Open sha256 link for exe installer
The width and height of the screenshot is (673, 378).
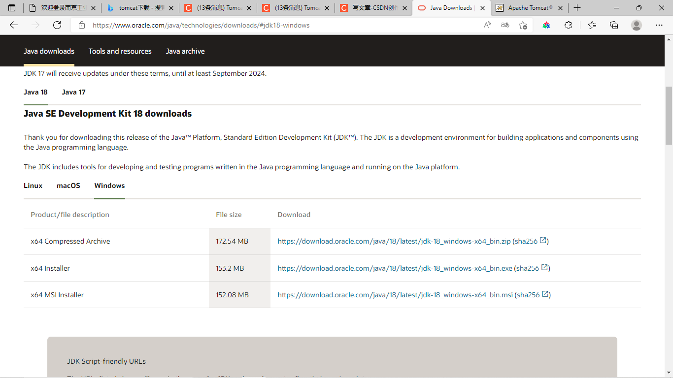coord(533,268)
